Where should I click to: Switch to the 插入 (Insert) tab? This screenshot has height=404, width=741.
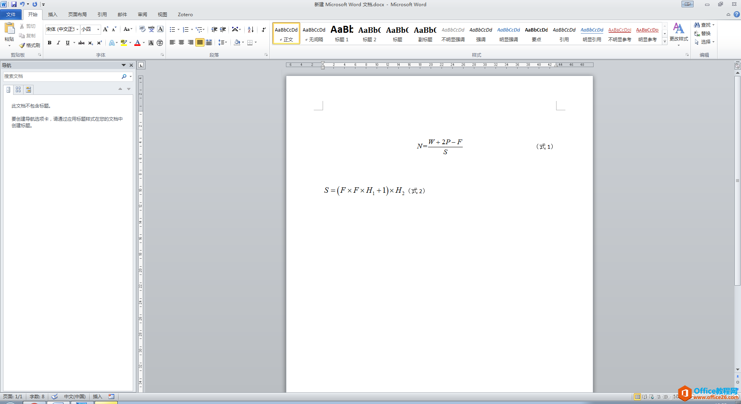52,15
